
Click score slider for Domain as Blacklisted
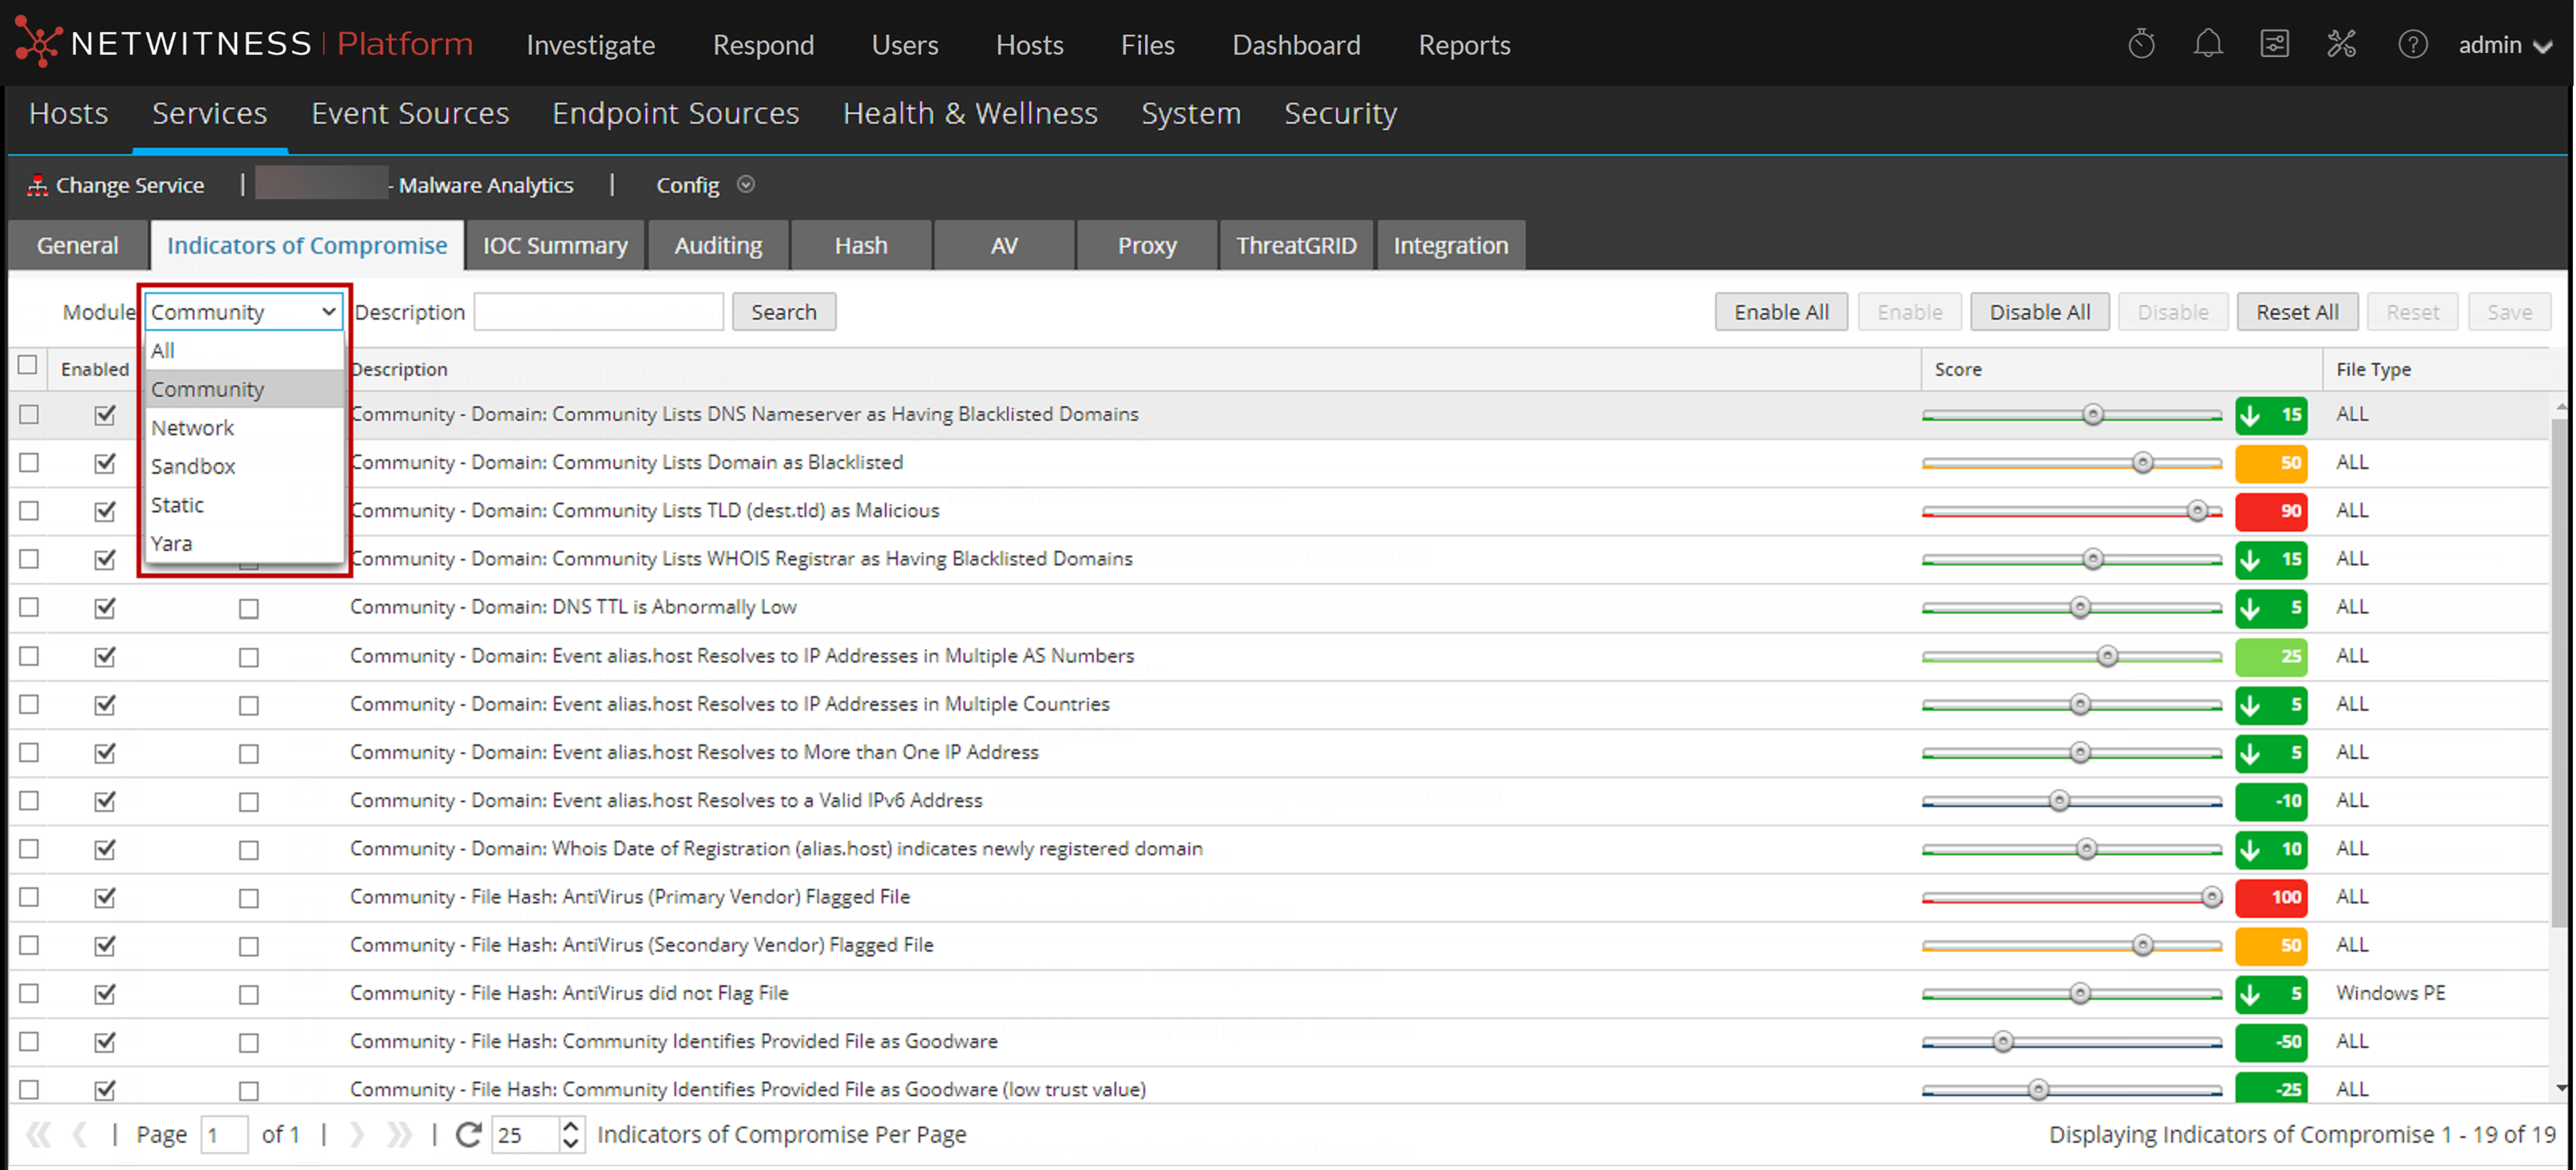pos(2142,463)
